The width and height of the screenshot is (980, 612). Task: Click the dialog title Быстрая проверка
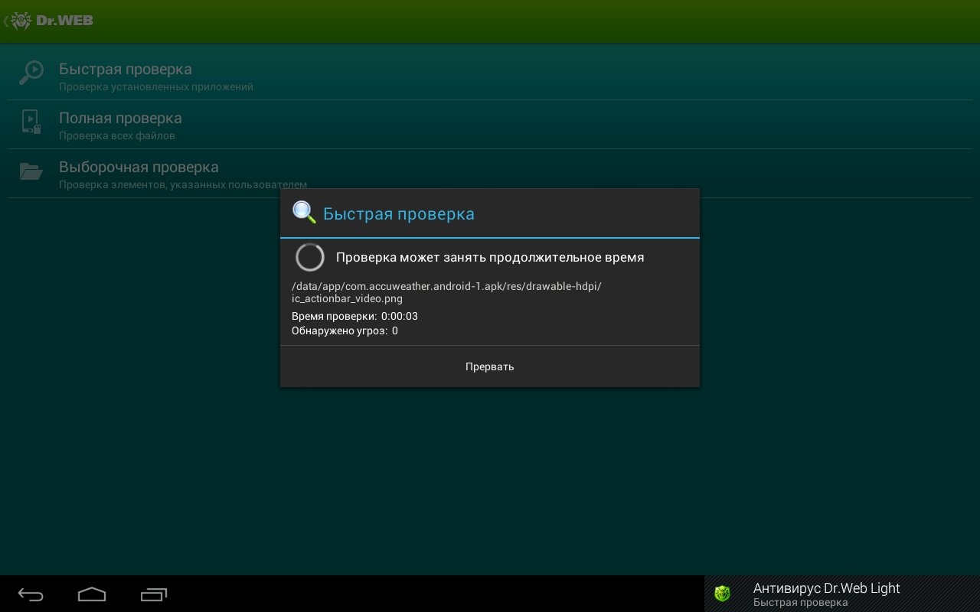click(x=398, y=214)
